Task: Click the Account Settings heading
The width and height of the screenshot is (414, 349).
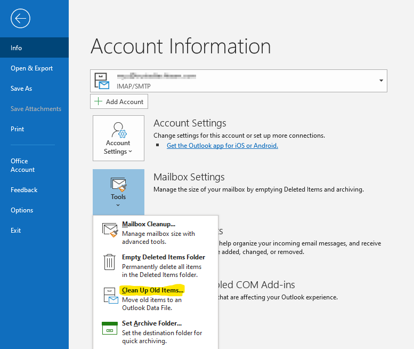Action: click(190, 123)
